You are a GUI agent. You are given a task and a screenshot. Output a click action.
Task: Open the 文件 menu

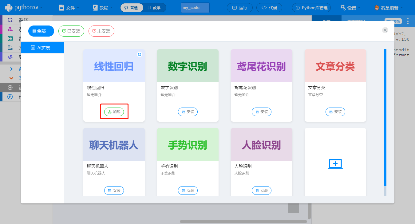(x=69, y=8)
